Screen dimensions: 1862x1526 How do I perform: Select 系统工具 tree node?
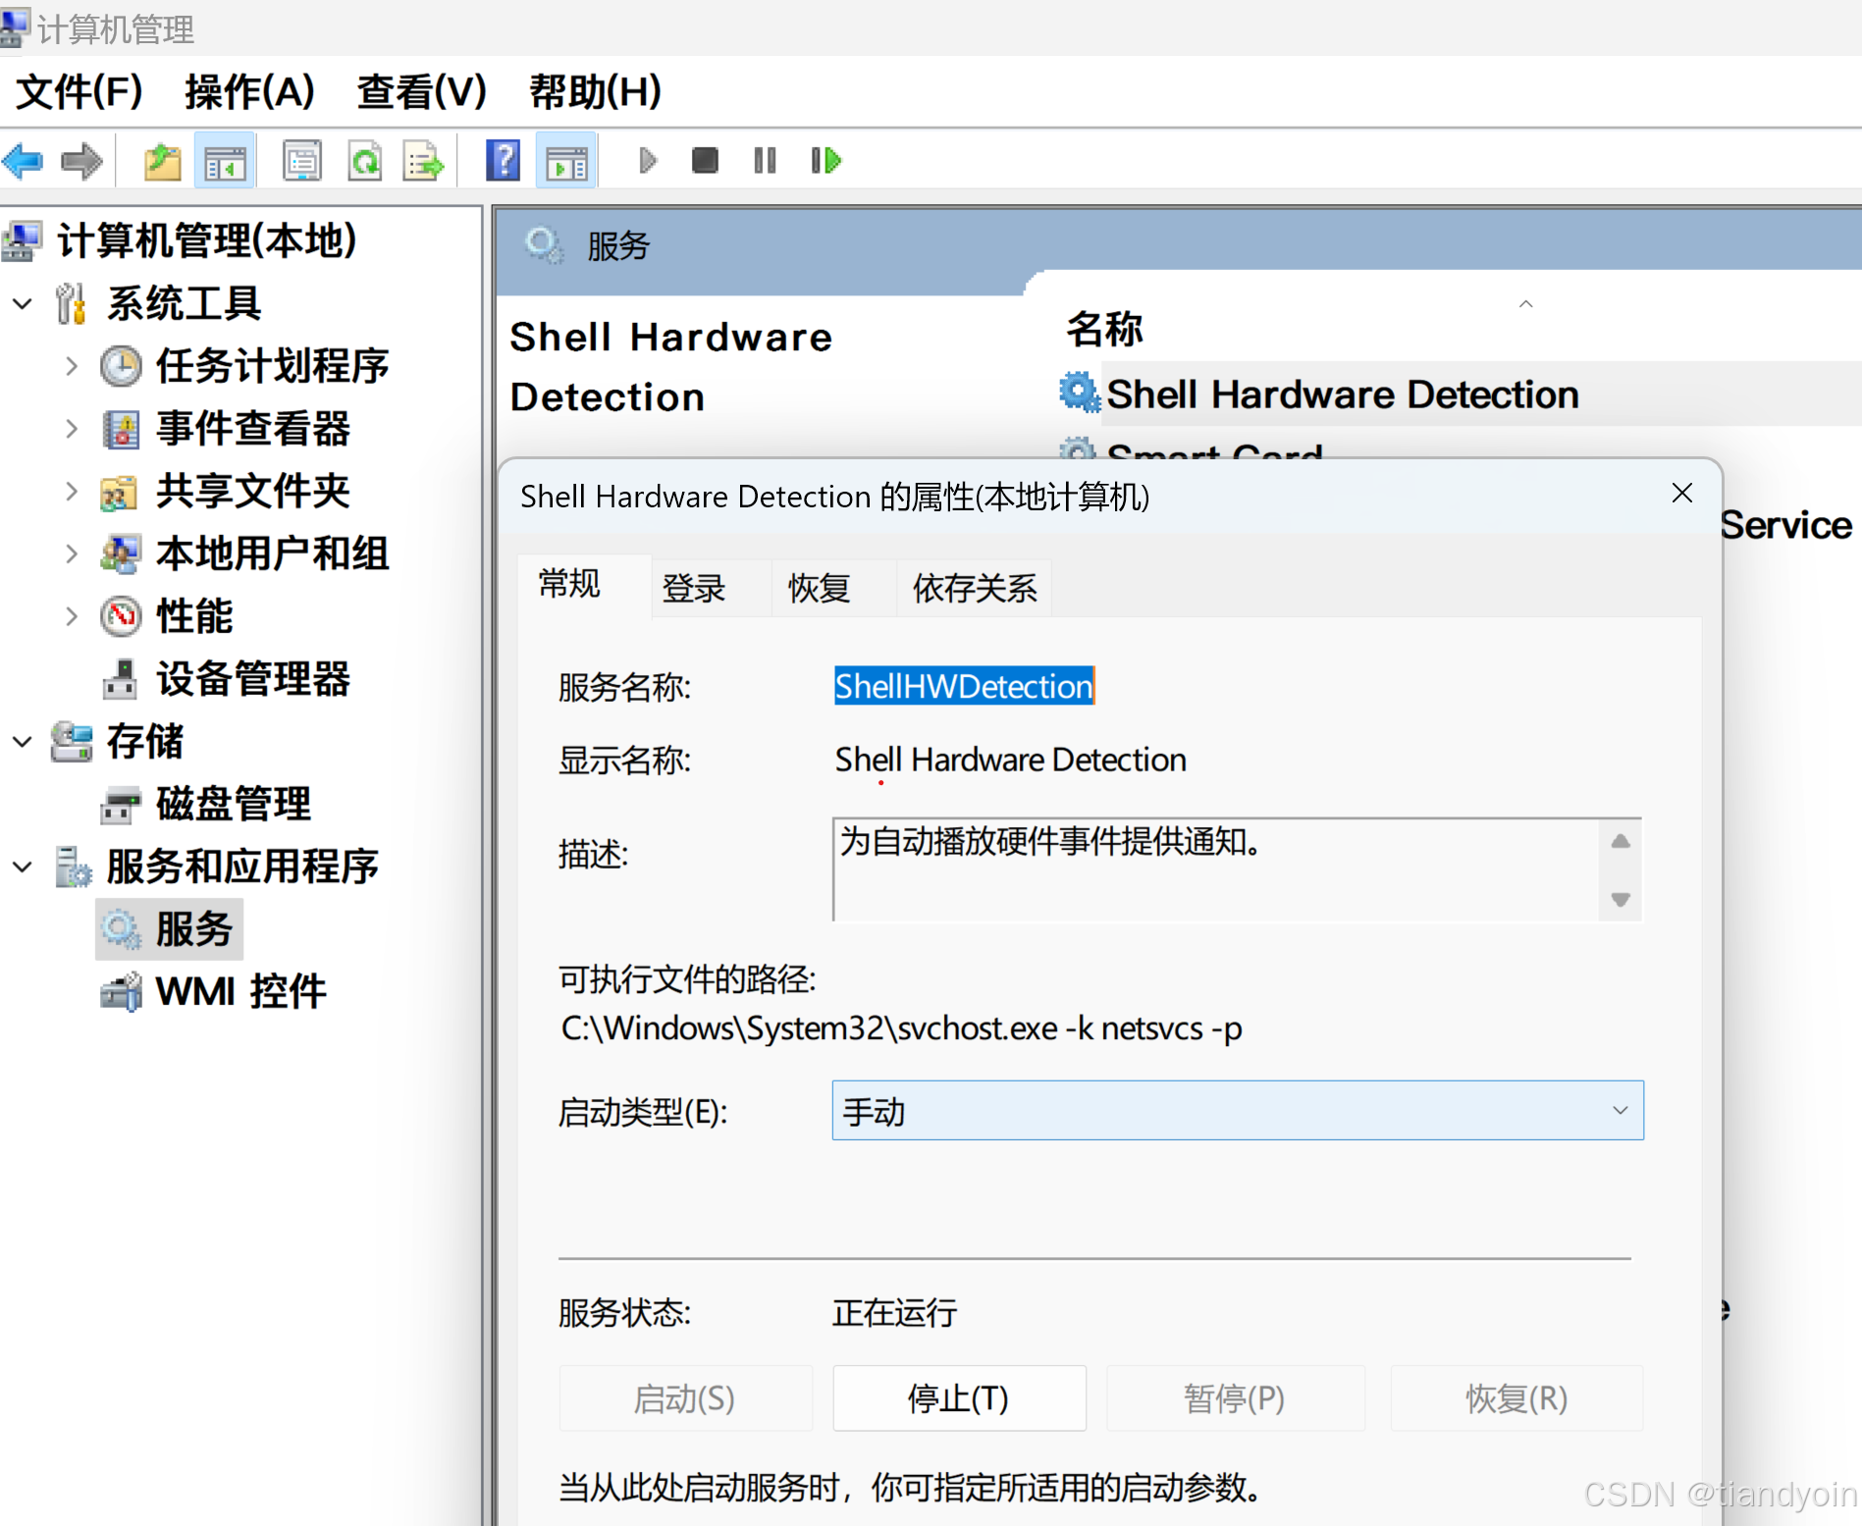[x=184, y=303]
